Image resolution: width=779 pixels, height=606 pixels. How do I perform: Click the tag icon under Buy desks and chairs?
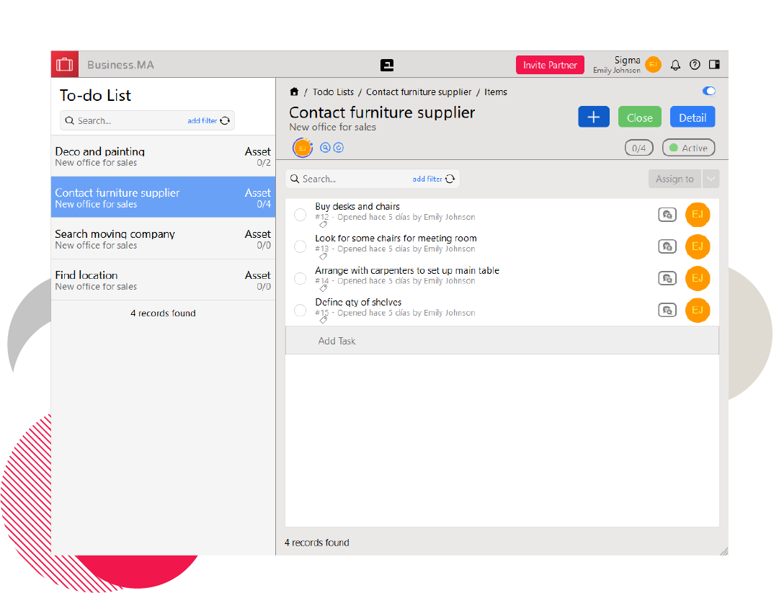click(323, 225)
